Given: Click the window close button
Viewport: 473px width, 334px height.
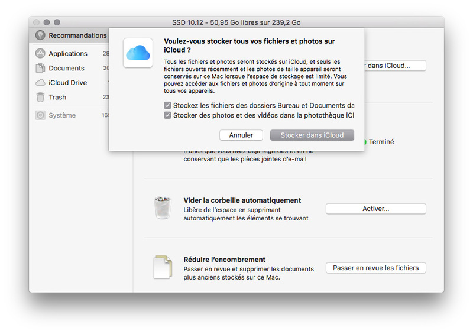Looking at the screenshot, I should (x=37, y=22).
